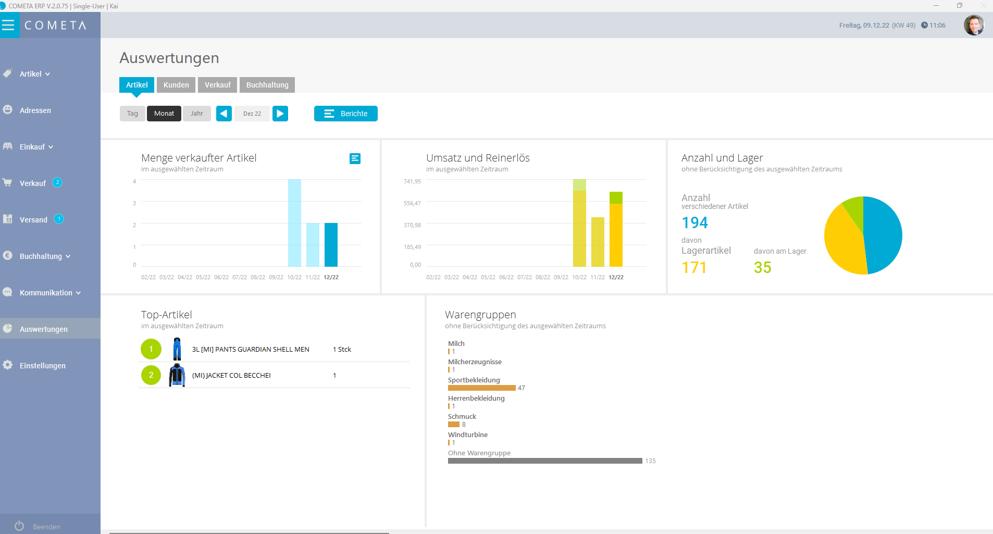Click the Berichte button
Screen dimensions: 993x534
click(346, 114)
